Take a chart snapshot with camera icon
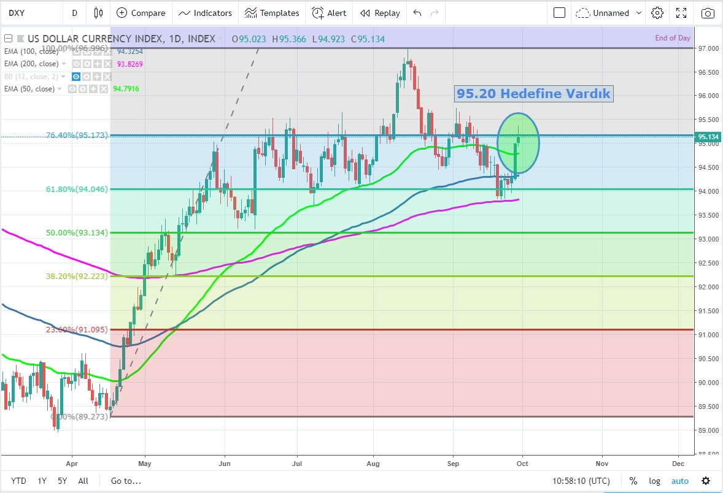Viewport: 723px width, 493px height. 708,13
